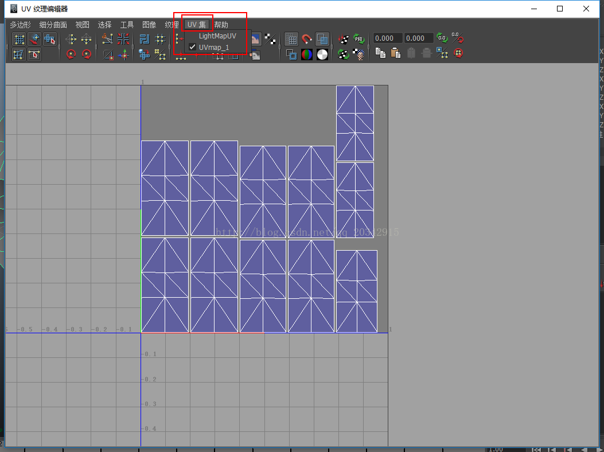The image size is (604, 452).
Task: Choose the Tweak UV tool with cursor
Action: point(34,54)
